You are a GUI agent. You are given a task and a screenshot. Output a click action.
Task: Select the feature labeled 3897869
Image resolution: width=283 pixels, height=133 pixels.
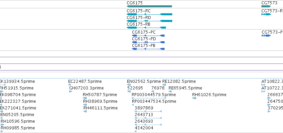(144, 108)
